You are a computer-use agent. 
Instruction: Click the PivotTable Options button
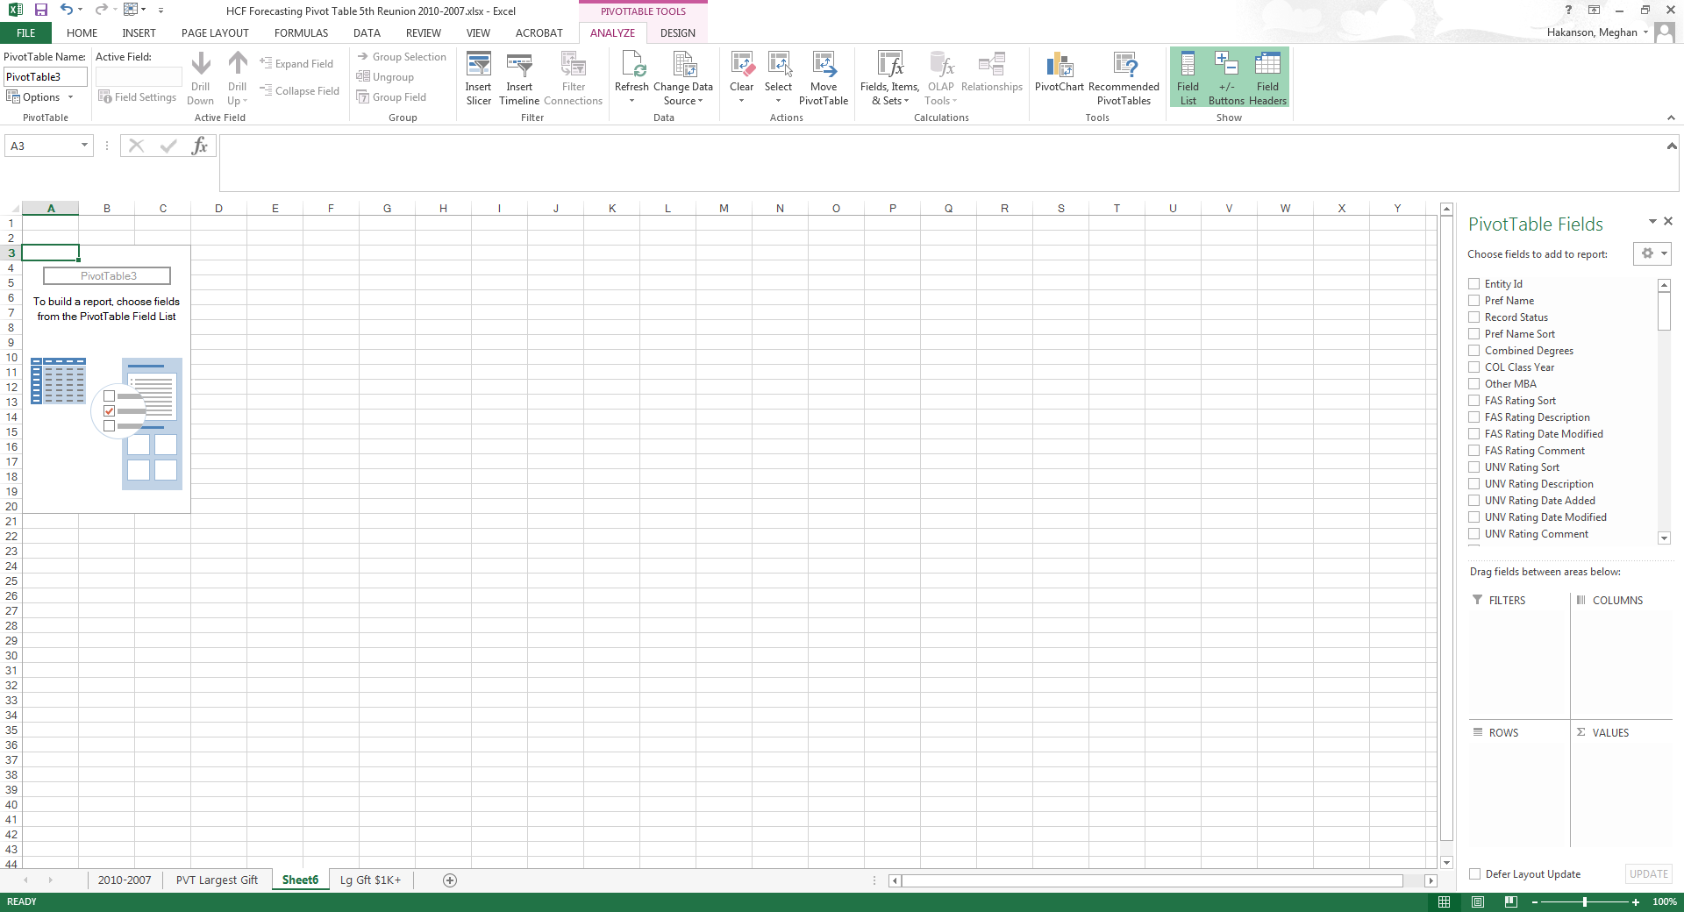[x=40, y=97]
